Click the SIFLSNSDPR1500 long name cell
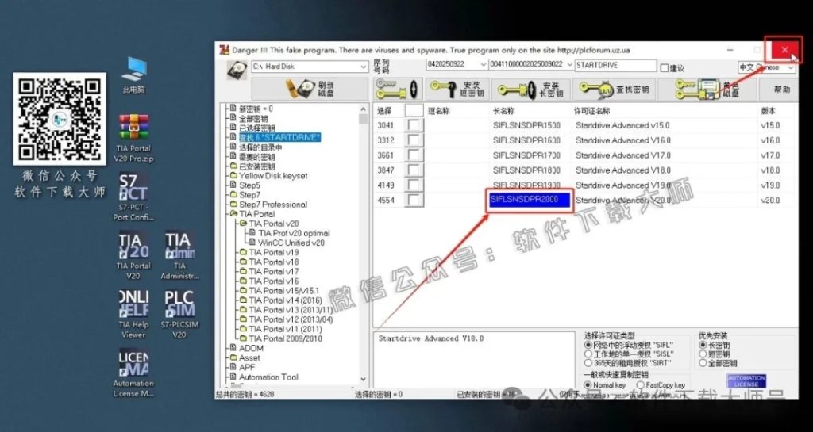The image size is (813, 432). 527,125
